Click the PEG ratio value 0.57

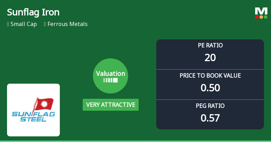coord(210,118)
